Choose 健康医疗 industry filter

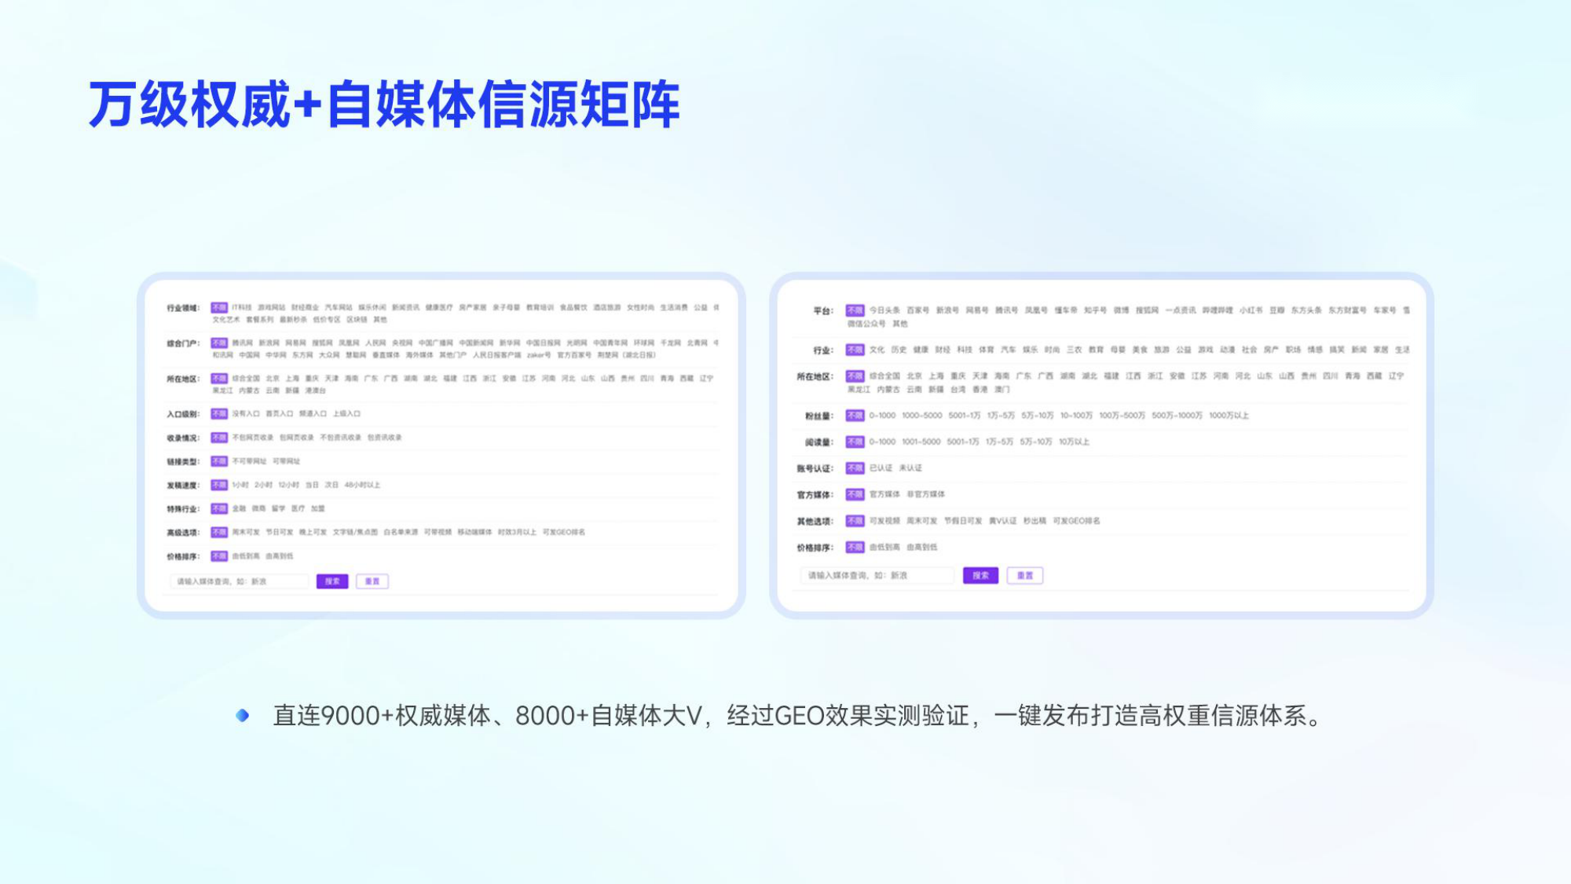pyautogui.click(x=439, y=307)
